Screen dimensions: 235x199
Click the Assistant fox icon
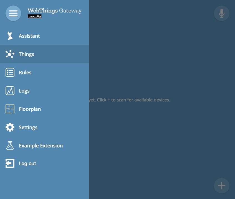[x=10, y=36]
